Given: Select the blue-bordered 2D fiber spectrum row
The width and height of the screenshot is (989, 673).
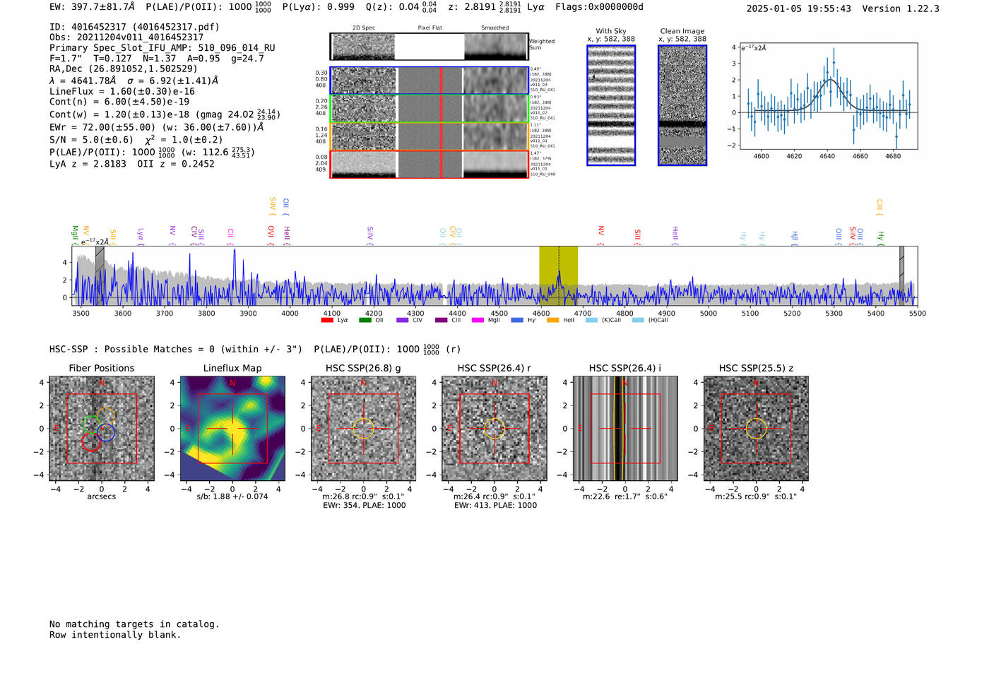Looking at the screenshot, I should 429,81.
